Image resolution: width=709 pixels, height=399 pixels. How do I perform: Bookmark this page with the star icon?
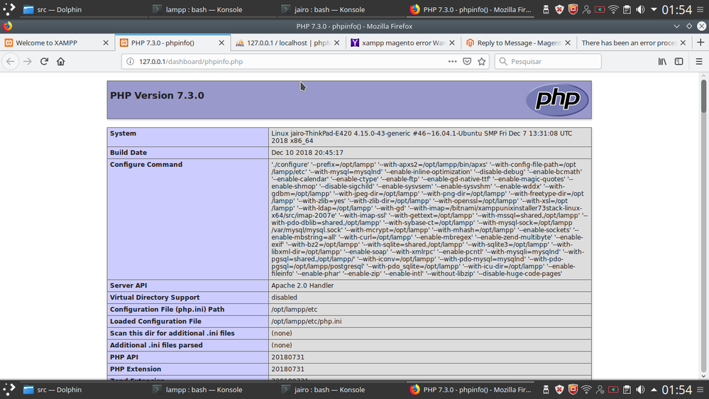click(482, 62)
